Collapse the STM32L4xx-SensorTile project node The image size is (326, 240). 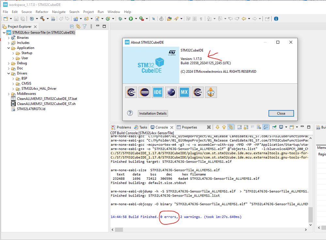(x=4, y=33)
